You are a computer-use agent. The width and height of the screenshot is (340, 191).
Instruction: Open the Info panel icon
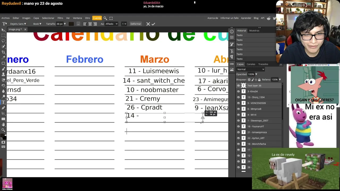coord(232,32)
